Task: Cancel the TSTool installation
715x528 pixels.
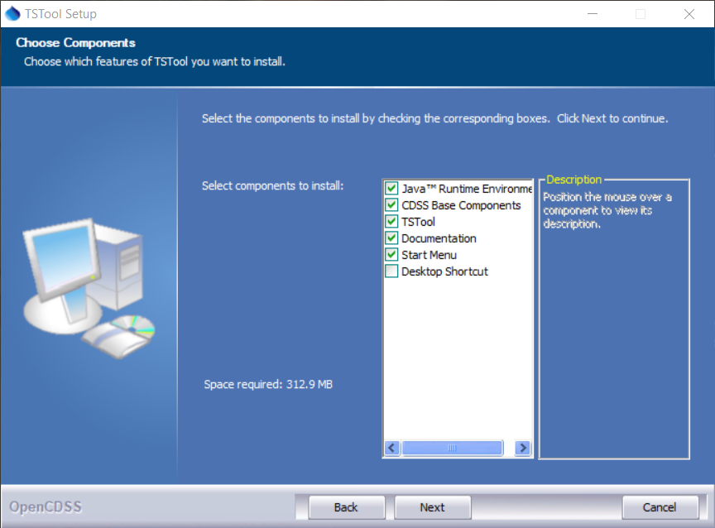Action: point(660,507)
